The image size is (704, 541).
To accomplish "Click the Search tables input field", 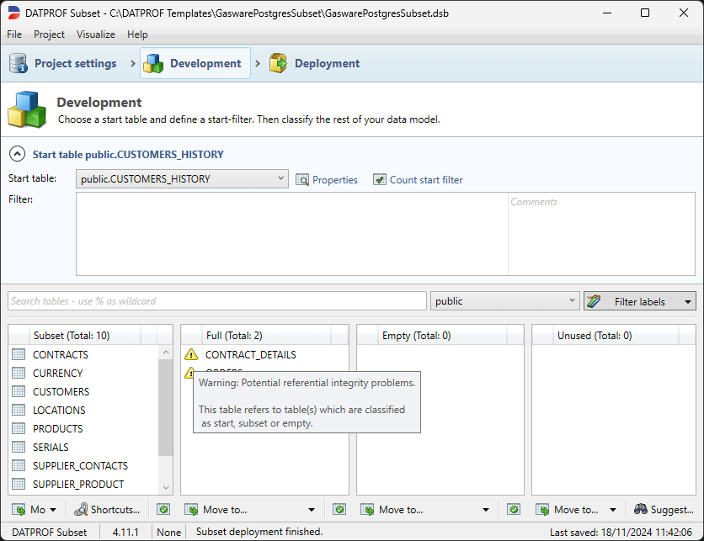I will (217, 301).
